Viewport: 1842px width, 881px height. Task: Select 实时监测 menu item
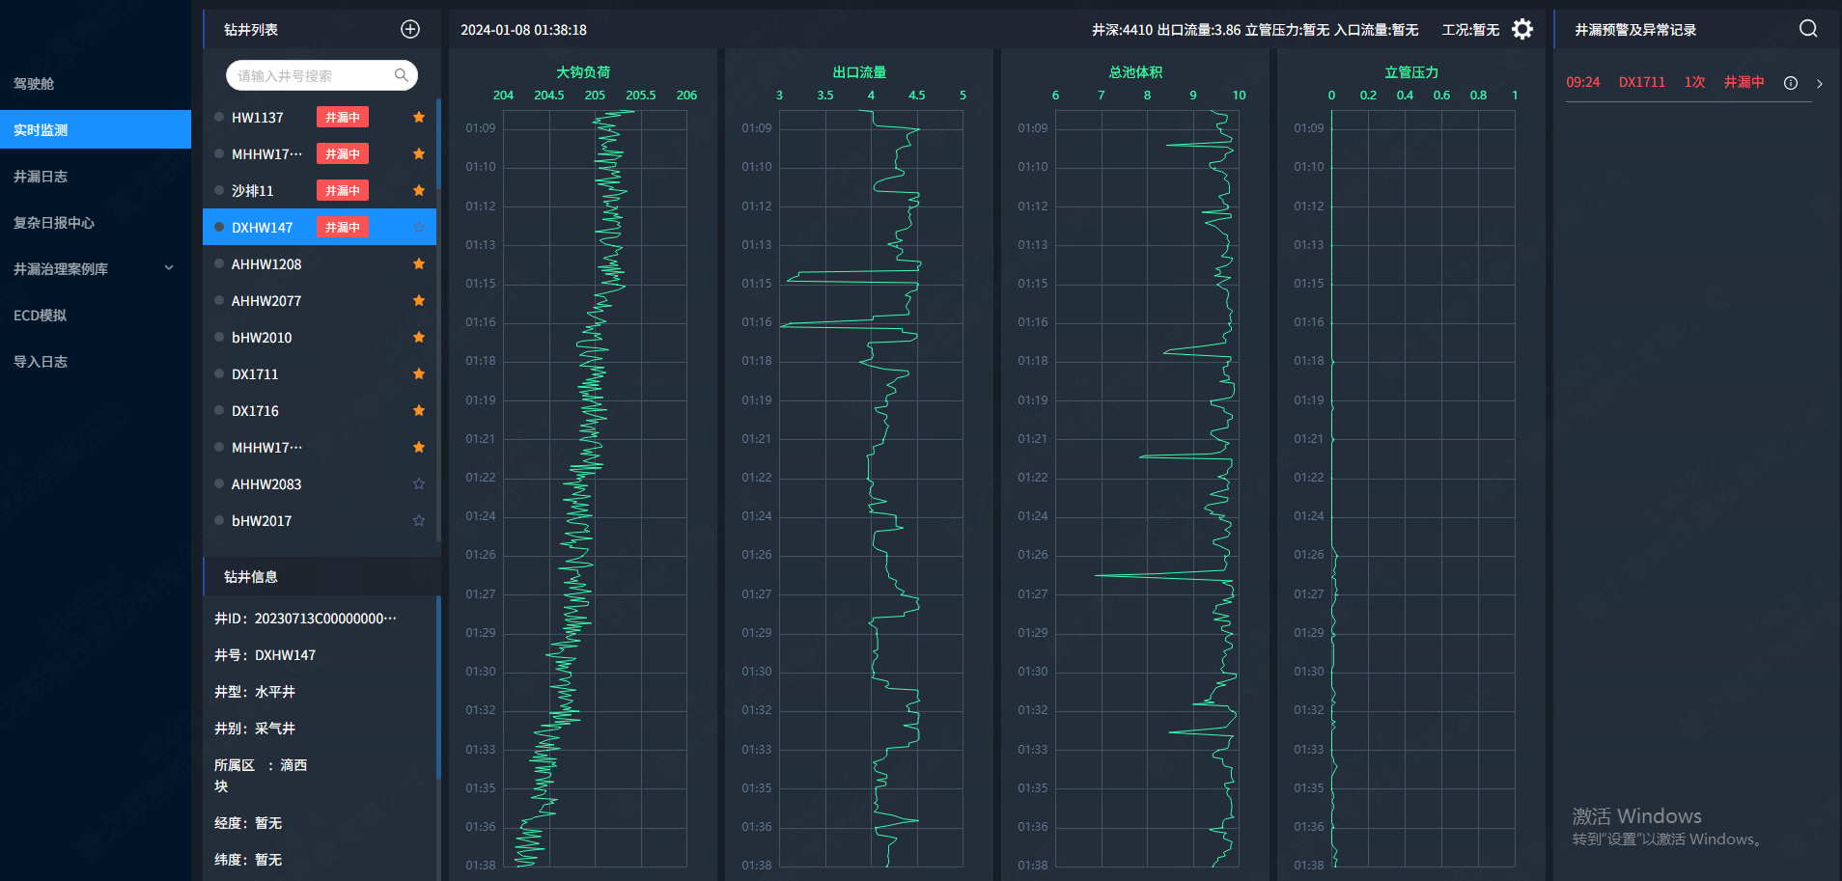(x=96, y=129)
